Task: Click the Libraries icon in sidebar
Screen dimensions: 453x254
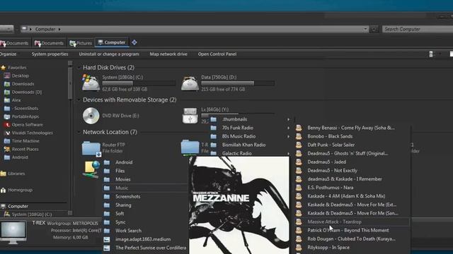Action: pyautogui.click(x=3, y=174)
